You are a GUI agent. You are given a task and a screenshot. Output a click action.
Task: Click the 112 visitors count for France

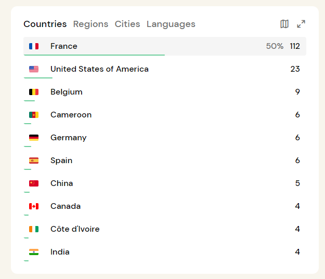point(295,46)
